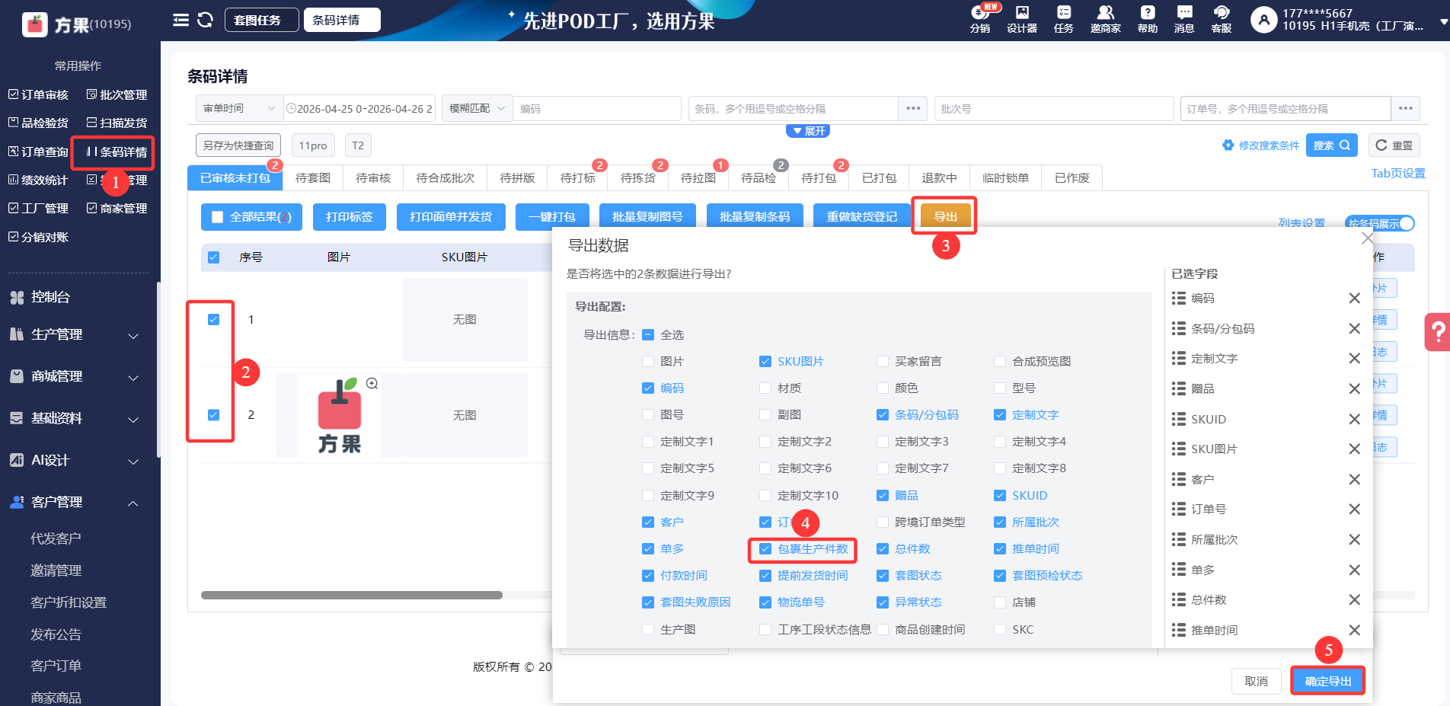Click the 确定导出 confirm button
Image resolution: width=1450 pixels, height=706 pixels.
1327,681
